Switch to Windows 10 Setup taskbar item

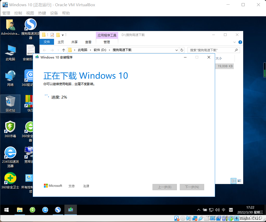click(71, 210)
